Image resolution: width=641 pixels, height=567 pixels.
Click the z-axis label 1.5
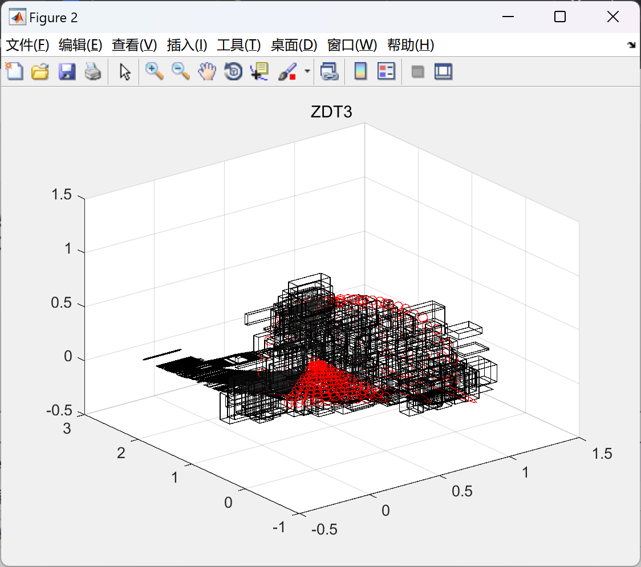tap(62, 194)
